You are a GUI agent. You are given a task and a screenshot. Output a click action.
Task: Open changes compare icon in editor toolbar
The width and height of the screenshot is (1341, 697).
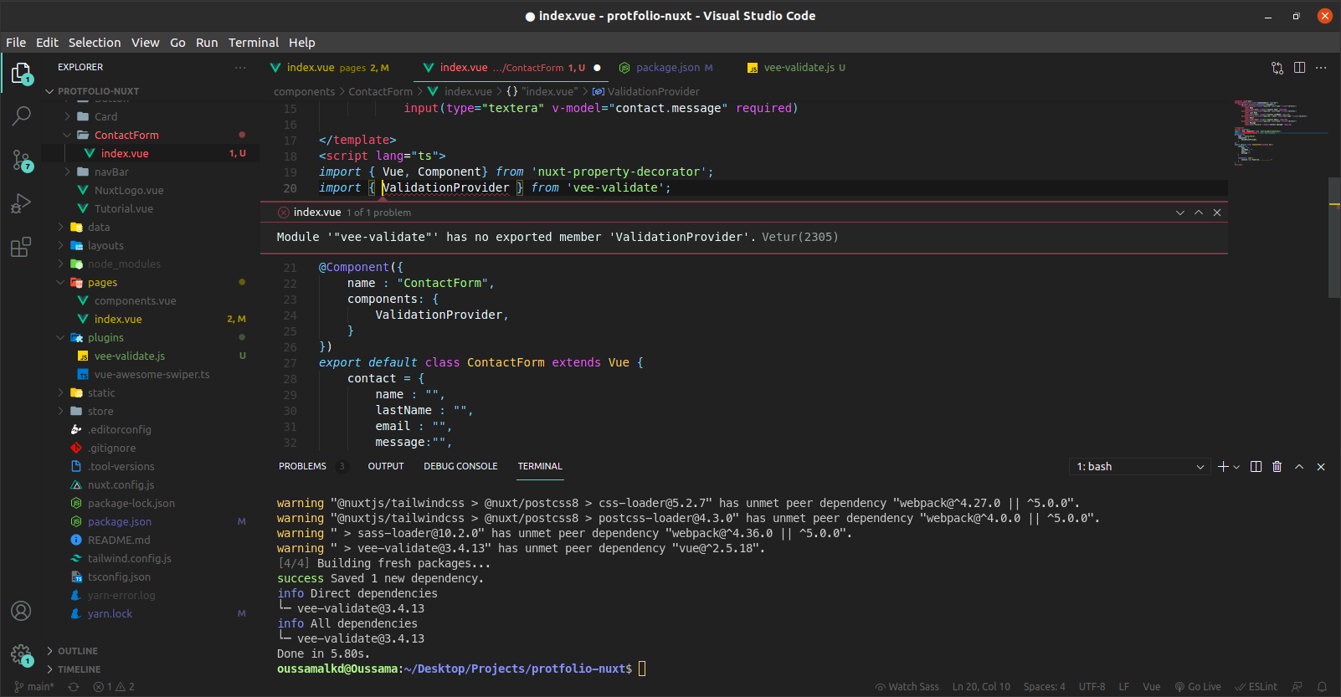point(1277,68)
